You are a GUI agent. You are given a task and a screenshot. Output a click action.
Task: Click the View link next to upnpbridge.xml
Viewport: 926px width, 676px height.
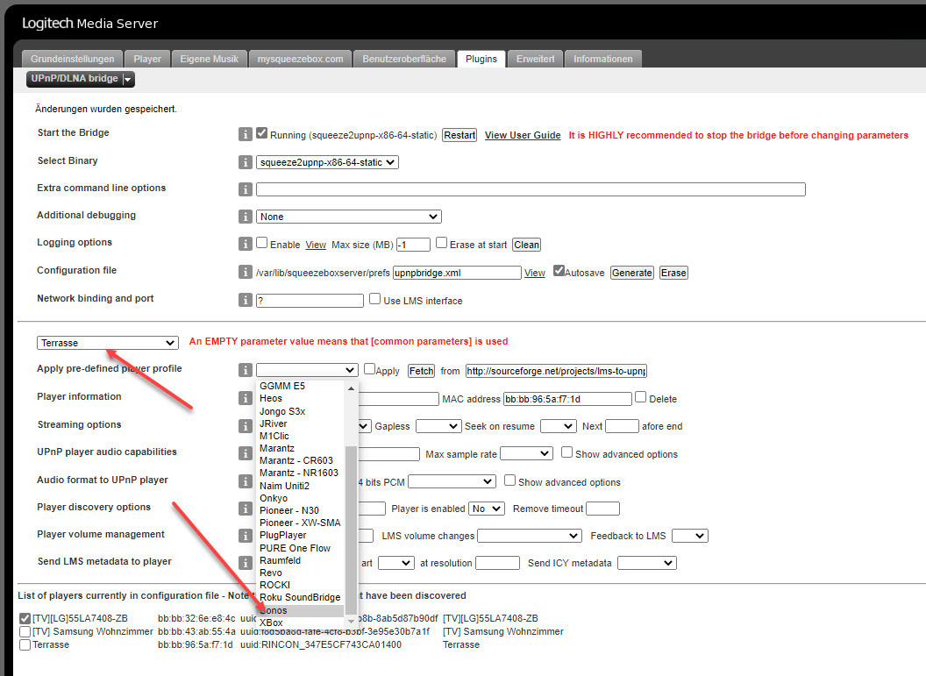pyautogui.click(x=534, y=273)
